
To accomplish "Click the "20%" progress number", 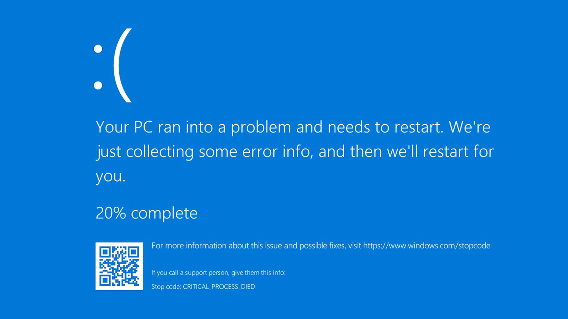I will [x=111, y=213].
